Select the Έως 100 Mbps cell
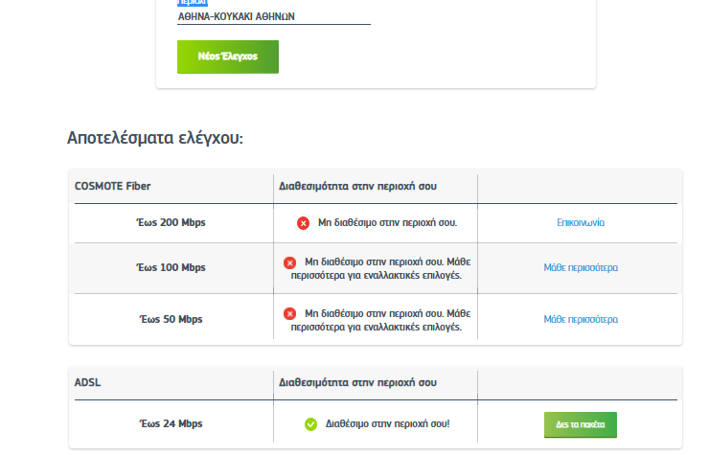 click(x=171, y=268)
